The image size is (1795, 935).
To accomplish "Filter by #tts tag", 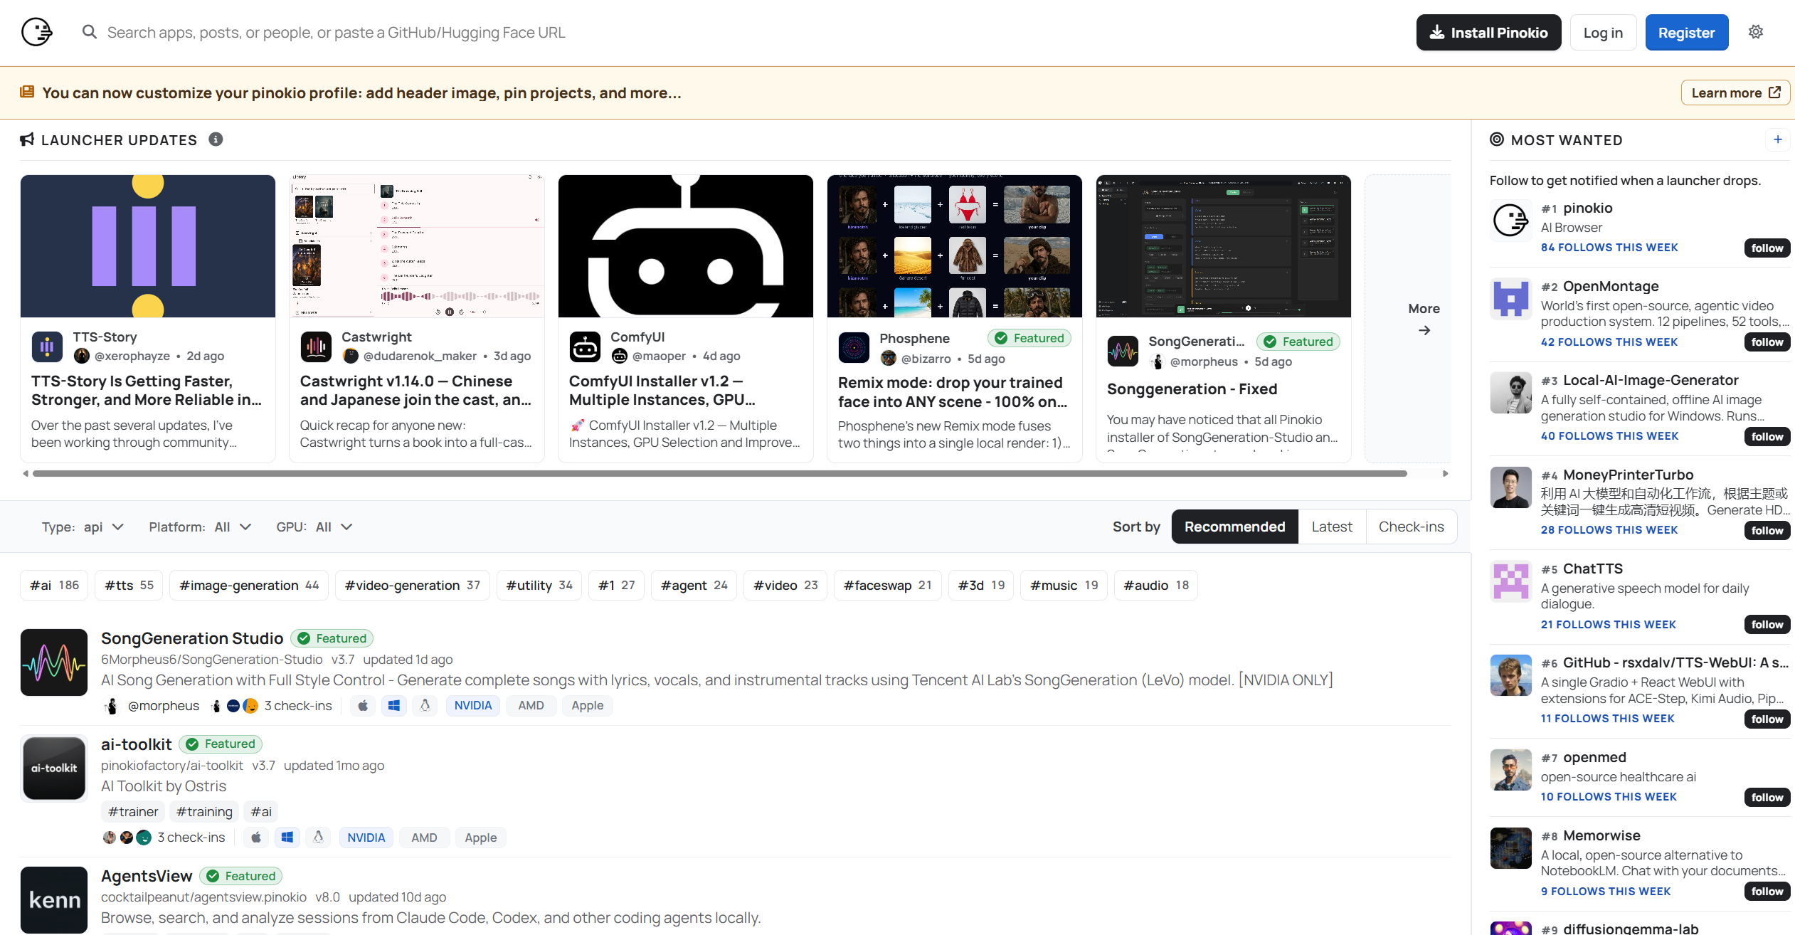I will (x=129, y=585).
